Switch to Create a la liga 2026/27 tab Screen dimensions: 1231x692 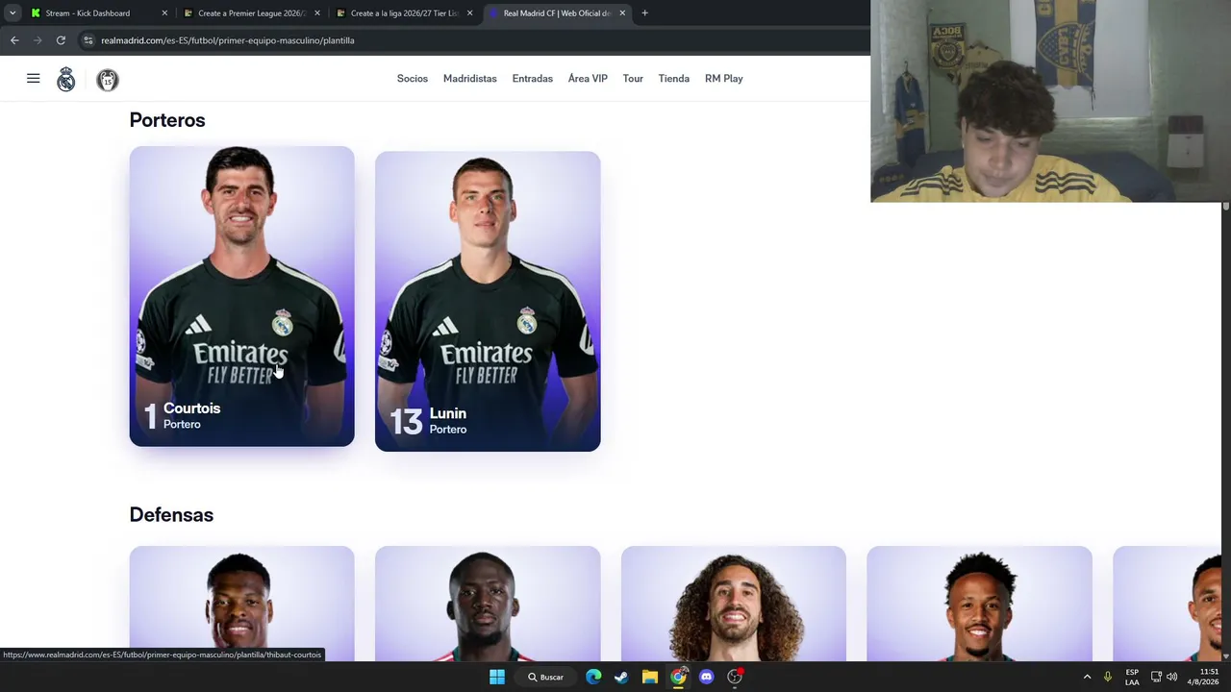pos(404,13)
